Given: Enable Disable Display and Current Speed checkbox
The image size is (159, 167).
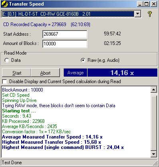Looking at the screenshot, I should [5, 81].
